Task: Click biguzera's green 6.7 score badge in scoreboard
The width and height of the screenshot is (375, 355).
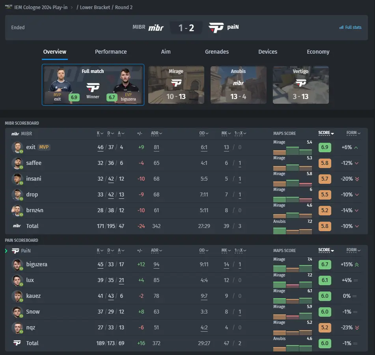Action: pyautogui.click(x=325, y=265)
